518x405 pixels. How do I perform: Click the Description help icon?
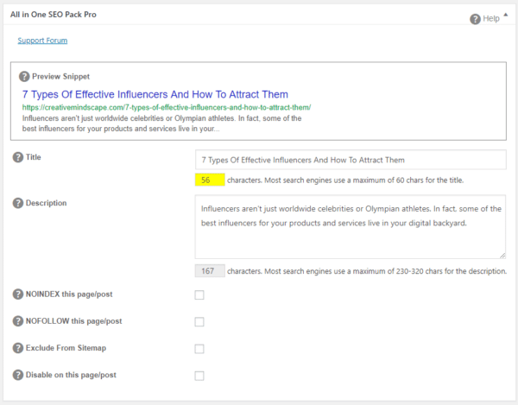18,203
